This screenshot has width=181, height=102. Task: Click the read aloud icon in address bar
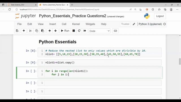point(131,9)
